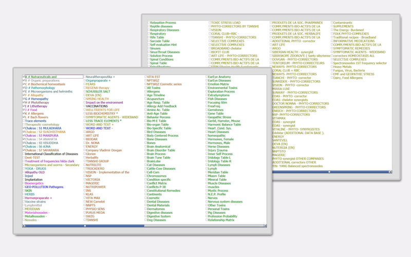The height and width of the screenshot is (257, 411).
Task: Enable the VACCINATIONS checkbox
Action: click(x=85, y=106)
